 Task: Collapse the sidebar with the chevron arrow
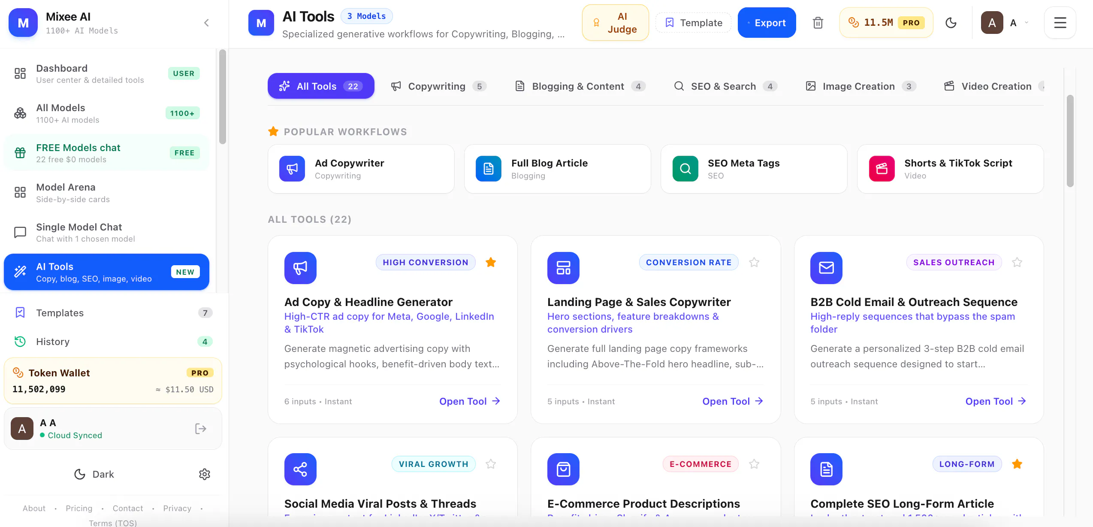point(206,23)
